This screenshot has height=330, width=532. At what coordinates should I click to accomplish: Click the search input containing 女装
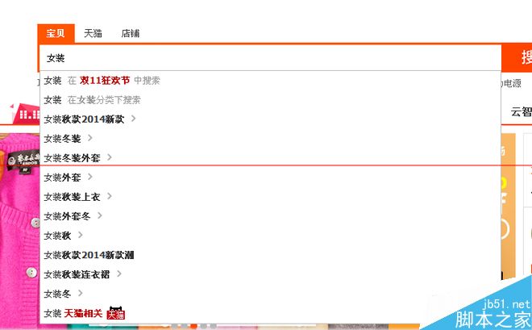click(270, 58)
